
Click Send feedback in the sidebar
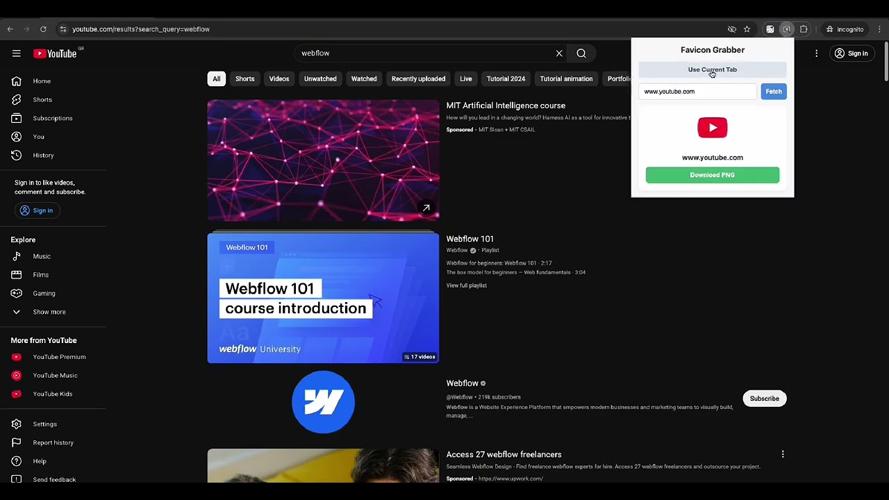pyautogui.click(x=53, y=479)
